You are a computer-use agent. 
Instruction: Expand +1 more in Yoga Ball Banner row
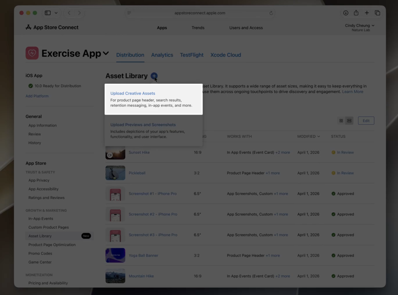pos(272,255)
